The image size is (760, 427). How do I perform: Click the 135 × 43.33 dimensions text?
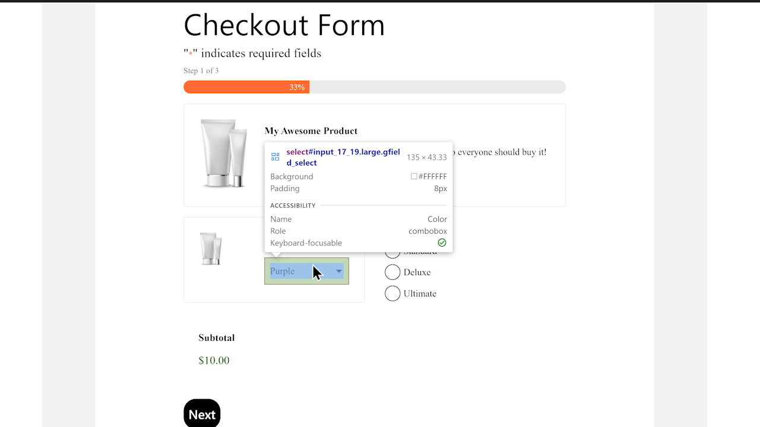(427, 157)
